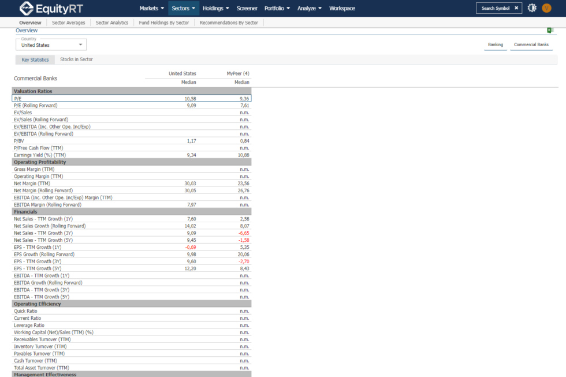
Task: Expand the Holdings menu
Action: tap(216, 8)
